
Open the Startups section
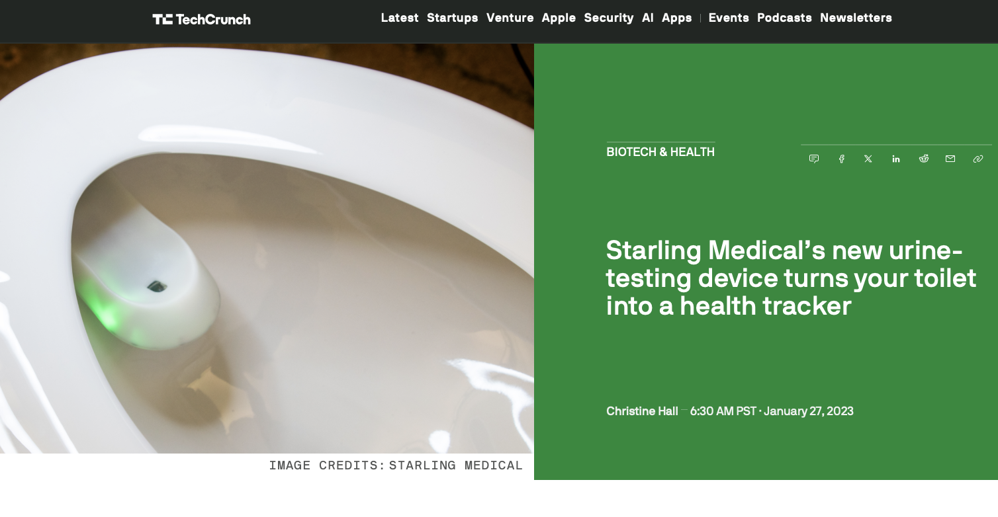click(x=453, y=18)
